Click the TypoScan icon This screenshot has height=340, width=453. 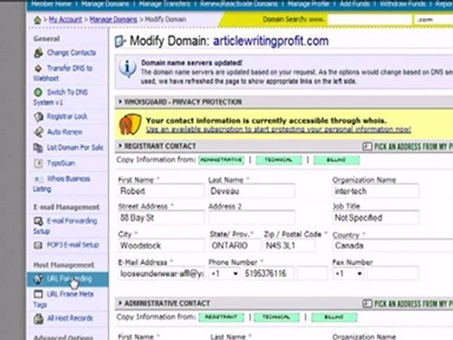[38, 163]
